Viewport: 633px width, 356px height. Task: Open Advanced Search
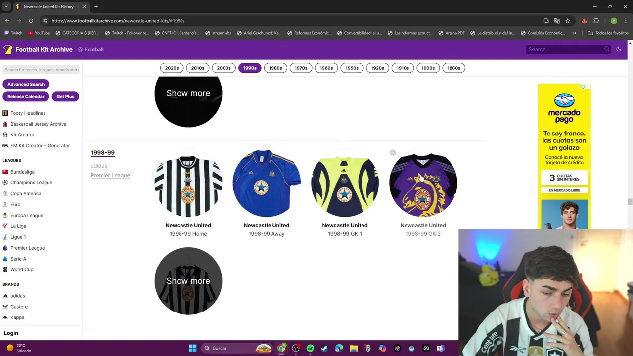pos(26,84)
